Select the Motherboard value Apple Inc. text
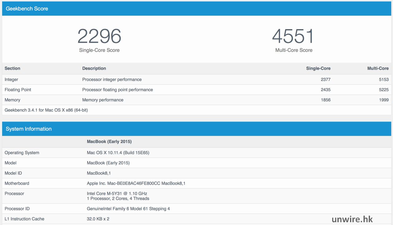The width and height of the screenshot is (393, 225). (136, 183)
